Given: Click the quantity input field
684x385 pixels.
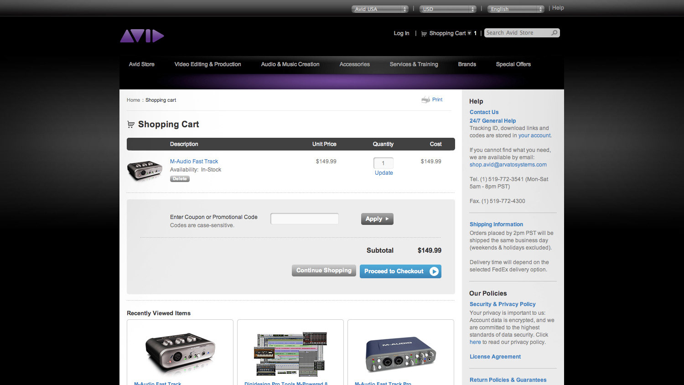Looking at the screenshot, I should click(383, 163).
